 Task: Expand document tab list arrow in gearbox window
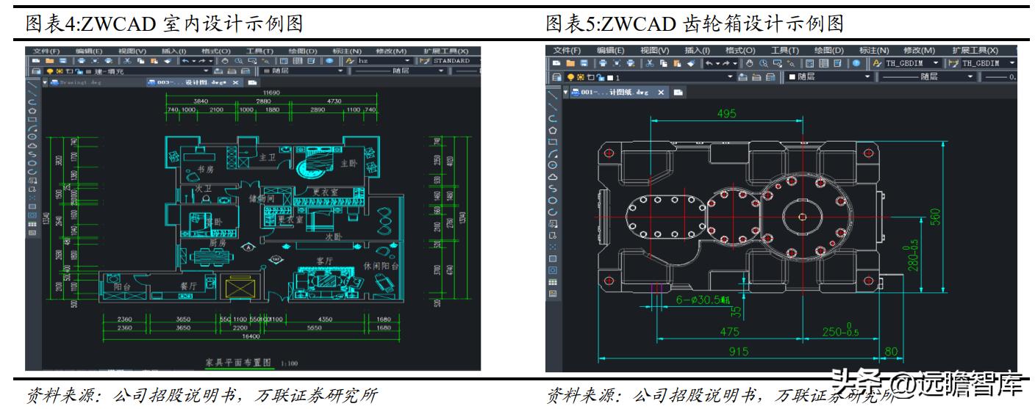point(565,92)
